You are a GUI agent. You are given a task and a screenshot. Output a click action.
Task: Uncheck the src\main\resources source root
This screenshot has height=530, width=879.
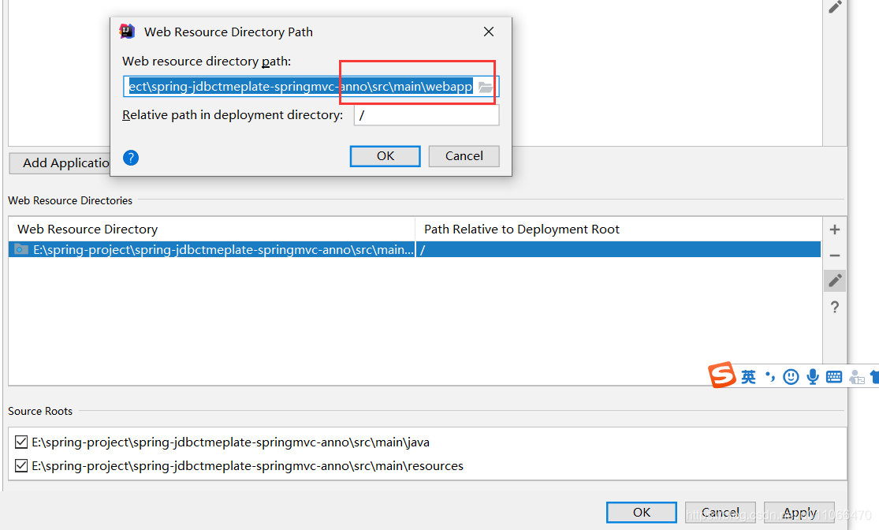[21, 465]
